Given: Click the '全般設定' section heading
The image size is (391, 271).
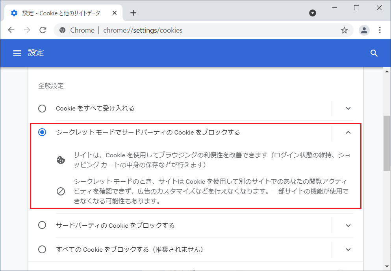Looking at the screenshot, I should (51, 86).
